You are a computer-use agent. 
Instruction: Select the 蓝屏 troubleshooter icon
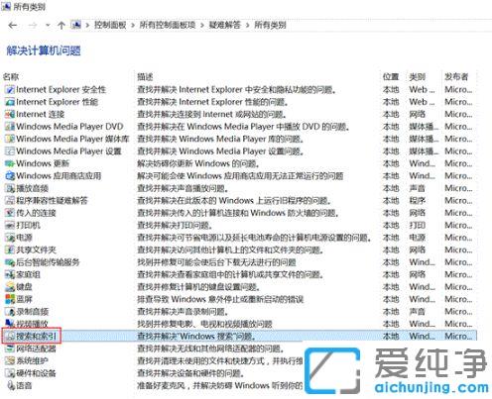point(10,299)
